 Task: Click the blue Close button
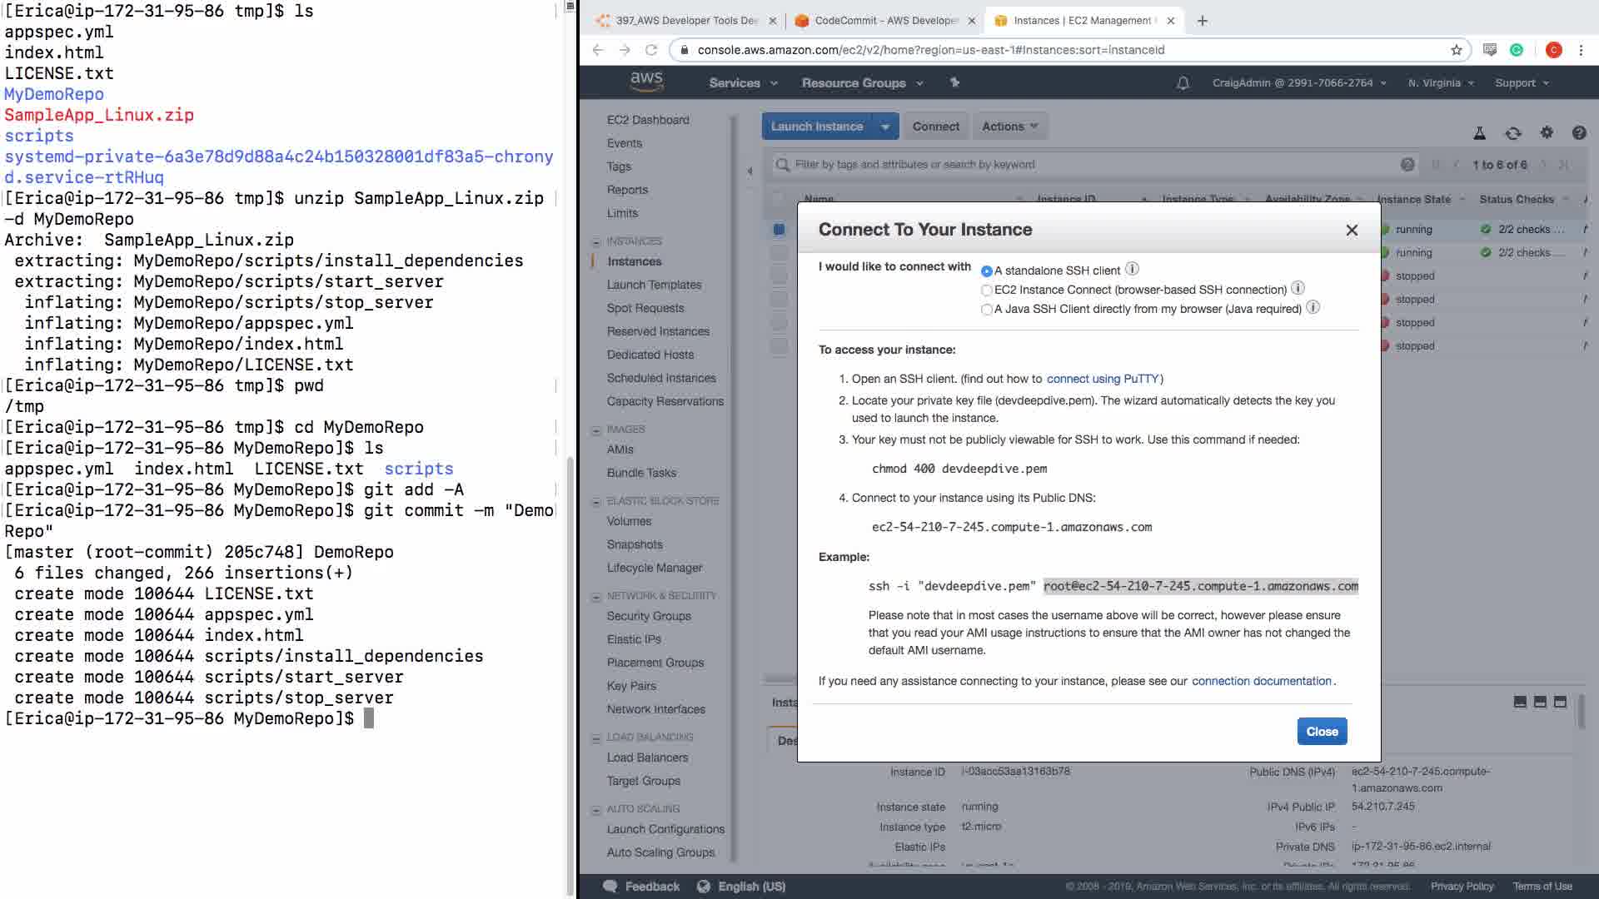1322,732
